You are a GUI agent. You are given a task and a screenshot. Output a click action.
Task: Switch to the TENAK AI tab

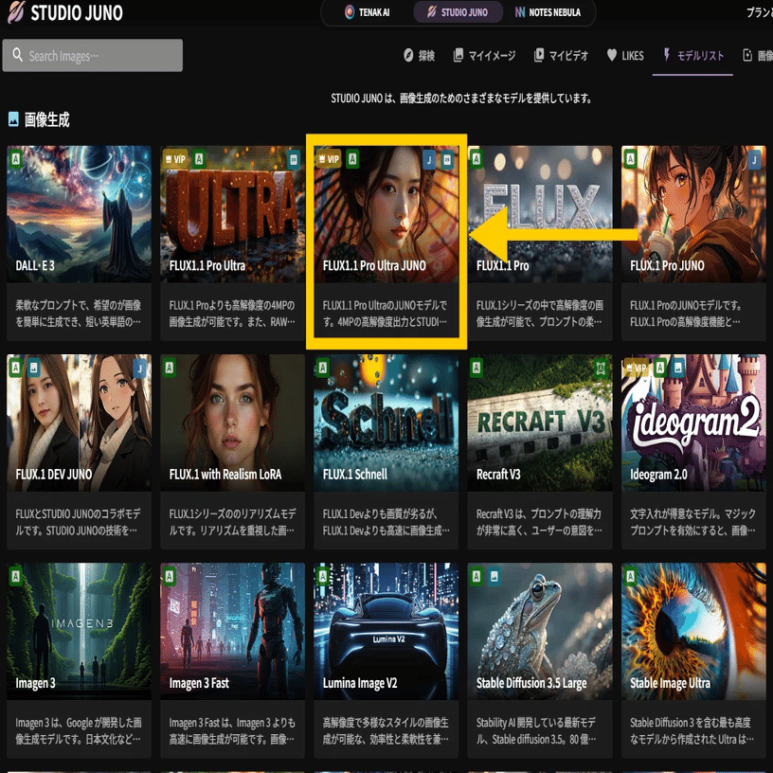pyautogui.click(x=367, y=12)
